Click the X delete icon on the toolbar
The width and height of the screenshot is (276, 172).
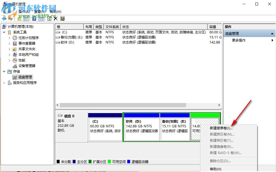56,19
